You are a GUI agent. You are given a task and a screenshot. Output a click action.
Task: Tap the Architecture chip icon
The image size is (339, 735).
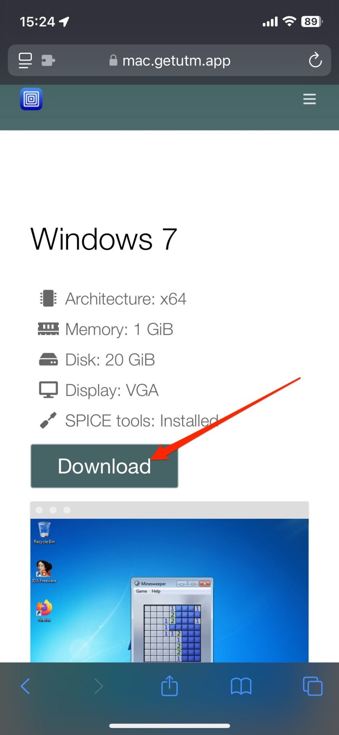click(48, 299)
